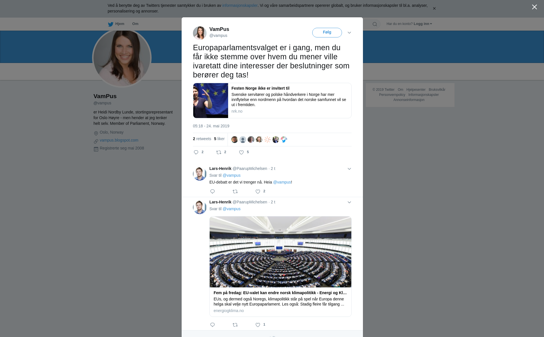Like the main VamPus tweet
Screen dimensions: 544x337
click(x=241, y=152)
